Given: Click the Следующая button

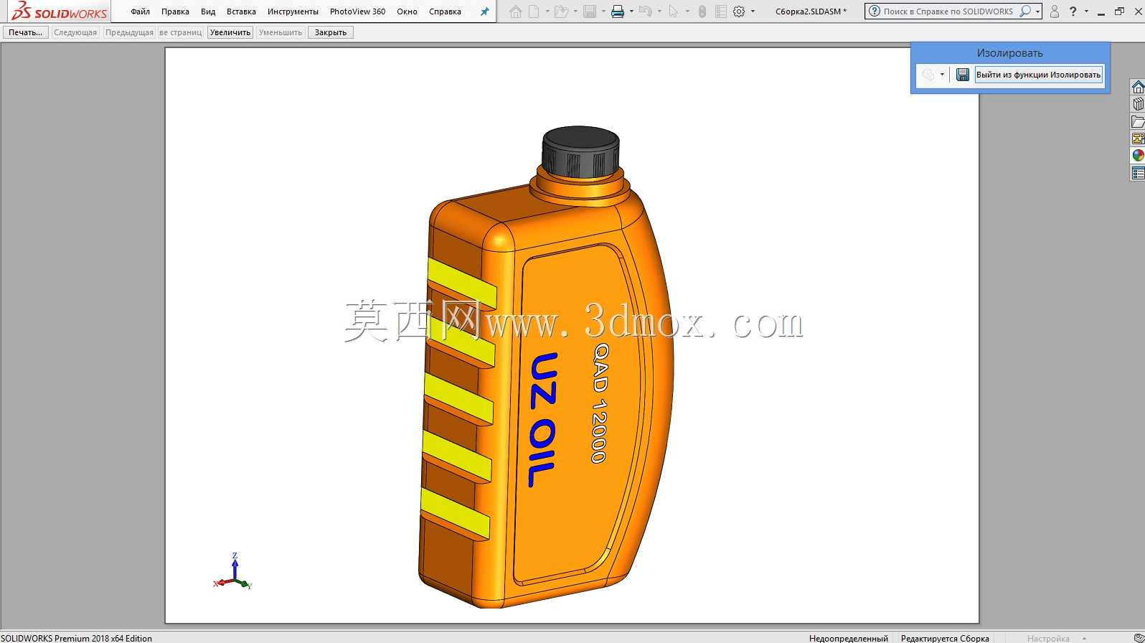Looking at the screenshot, I should click(75, 32).
